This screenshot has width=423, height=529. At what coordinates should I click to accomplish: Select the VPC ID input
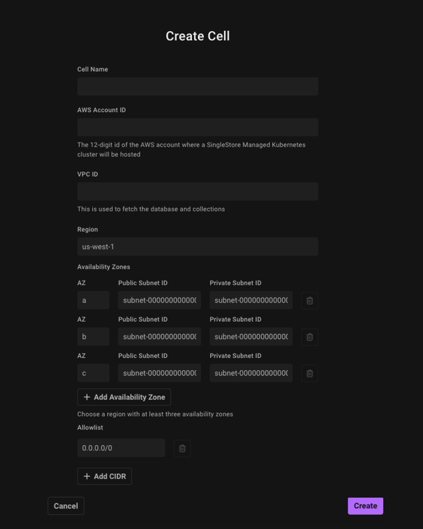(198, 191)
